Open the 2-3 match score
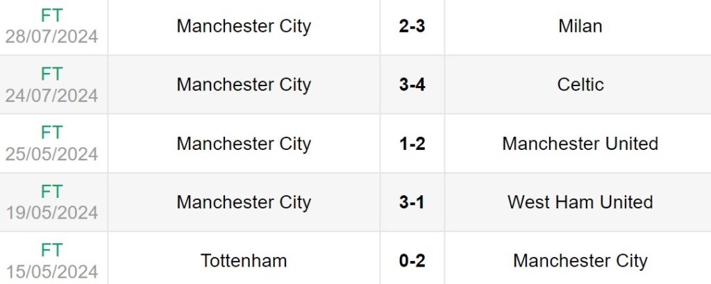Viewport: 711px width, 284px height. 412,26
